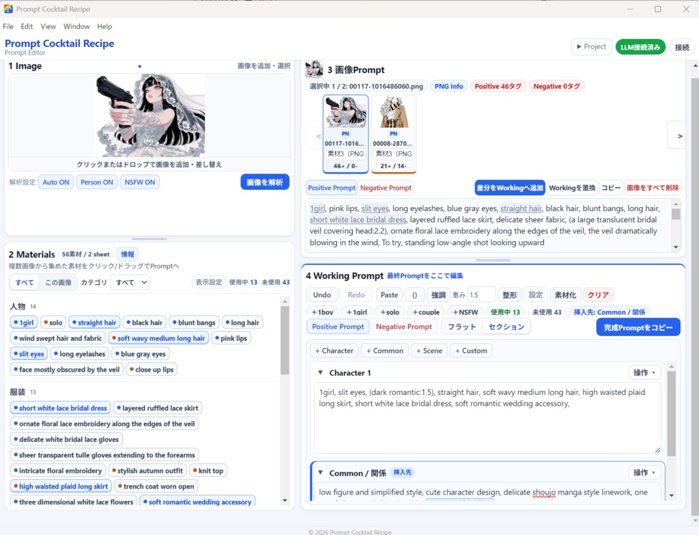
Task: Click the avatar icon beside 3 画像Prompt
Action: 314,69
